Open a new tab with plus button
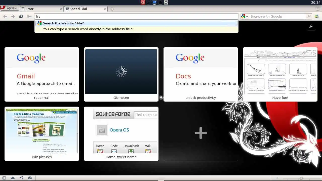Viewport: 322px width, 181px height. point(112,9)
